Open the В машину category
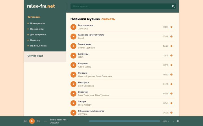Screen dimensions: 203x126 coord(35,40)
